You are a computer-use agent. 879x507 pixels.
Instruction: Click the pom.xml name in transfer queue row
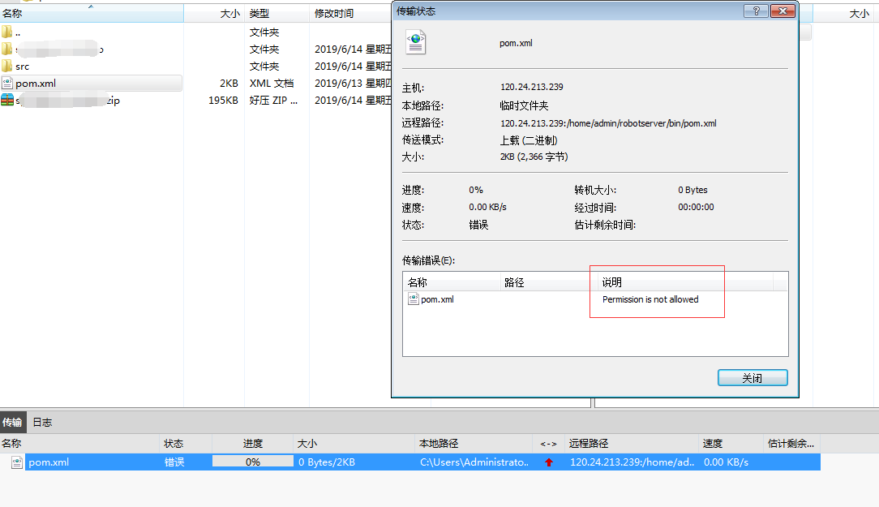coord(49,462)
